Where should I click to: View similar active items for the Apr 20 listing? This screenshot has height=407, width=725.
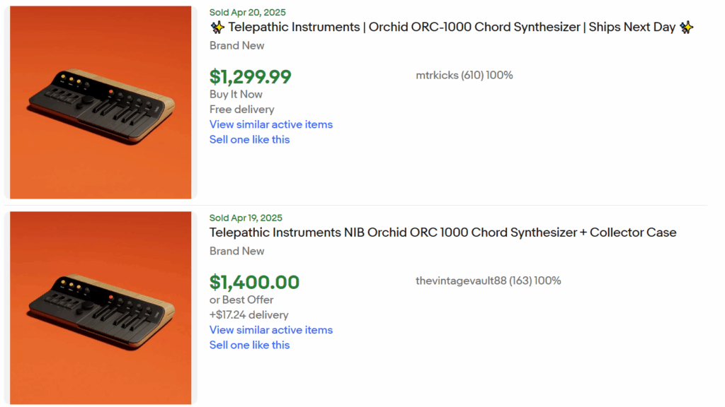270,124
